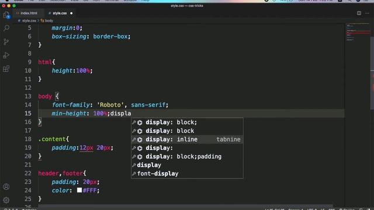Click the 'sans-serif' value
The height and width of the screenshot is (210, 374).
click(148, 105)
